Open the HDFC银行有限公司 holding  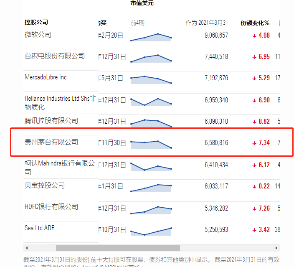[51, 207]
